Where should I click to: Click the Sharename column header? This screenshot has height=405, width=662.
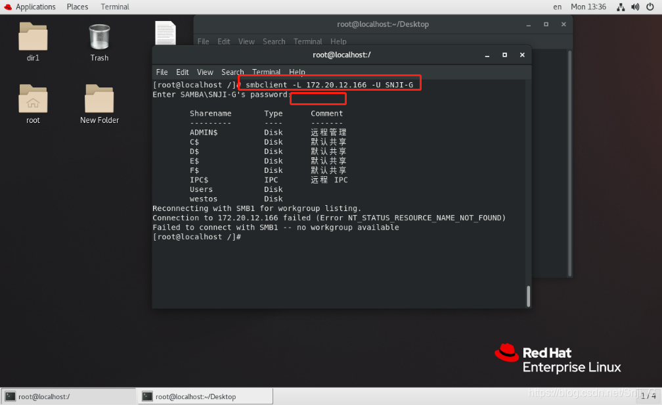pos(210,113)
